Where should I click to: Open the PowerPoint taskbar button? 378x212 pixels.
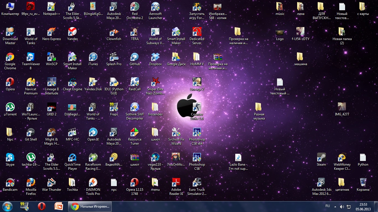click(x=59, y=206)
